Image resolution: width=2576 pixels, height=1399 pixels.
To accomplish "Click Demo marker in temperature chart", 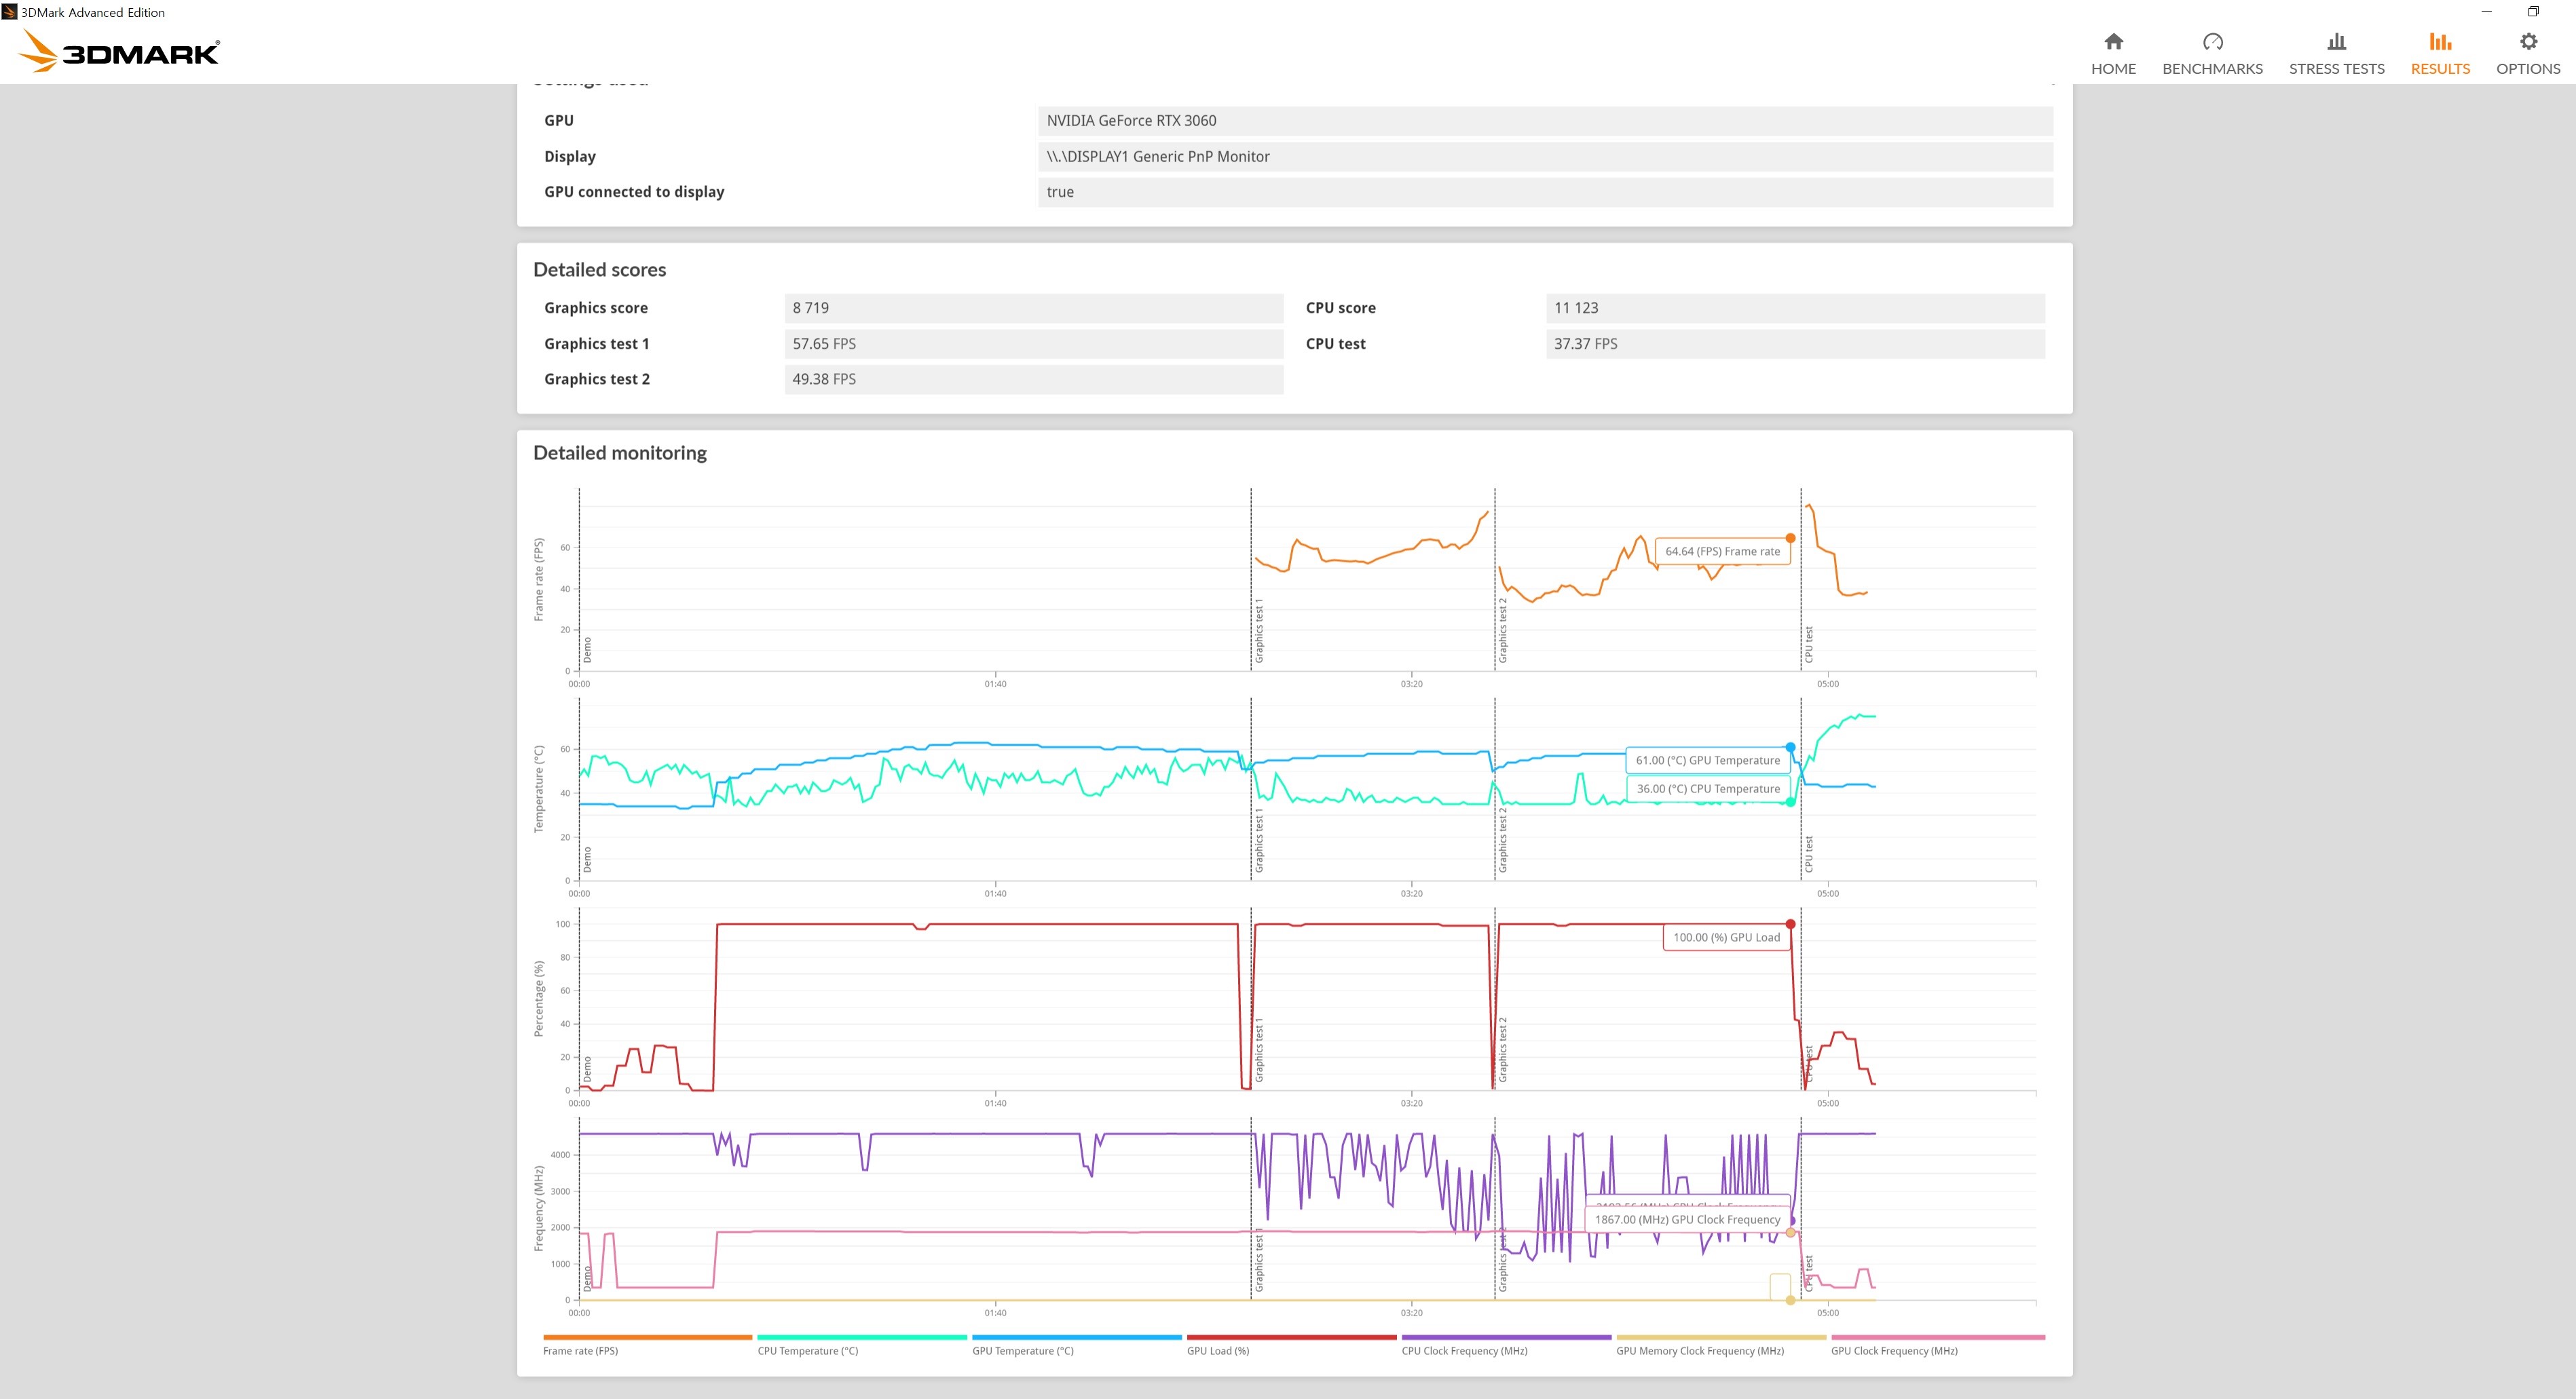I will 587,860.
